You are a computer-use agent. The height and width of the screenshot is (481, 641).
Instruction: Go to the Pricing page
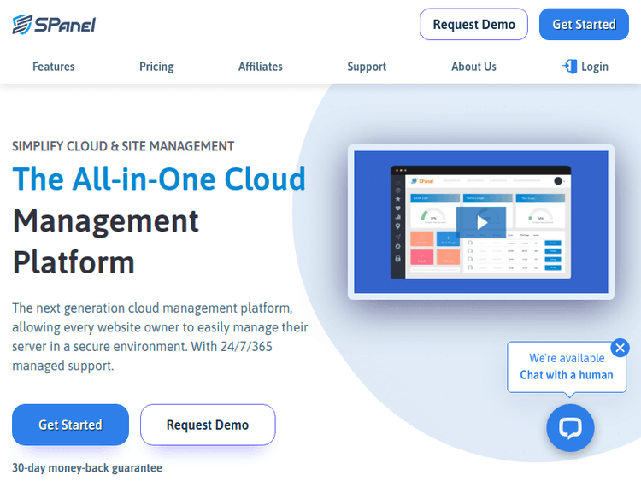click(x=156, y=67)
